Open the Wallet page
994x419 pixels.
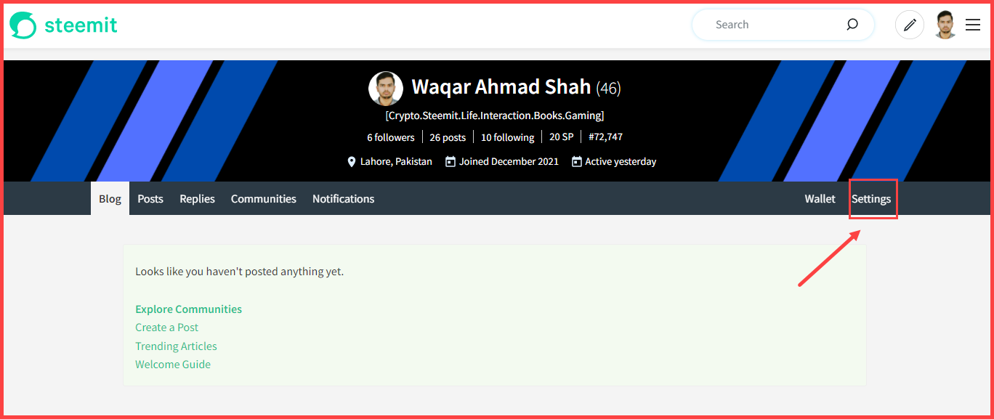tap(820, 199)
